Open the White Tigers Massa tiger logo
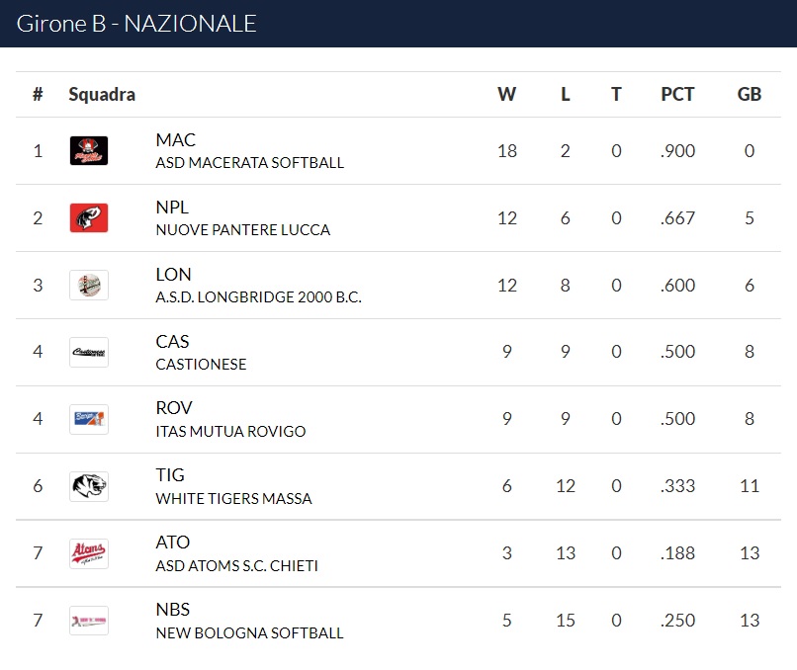This screenshot has height=670, width=797. pos(89,486)
